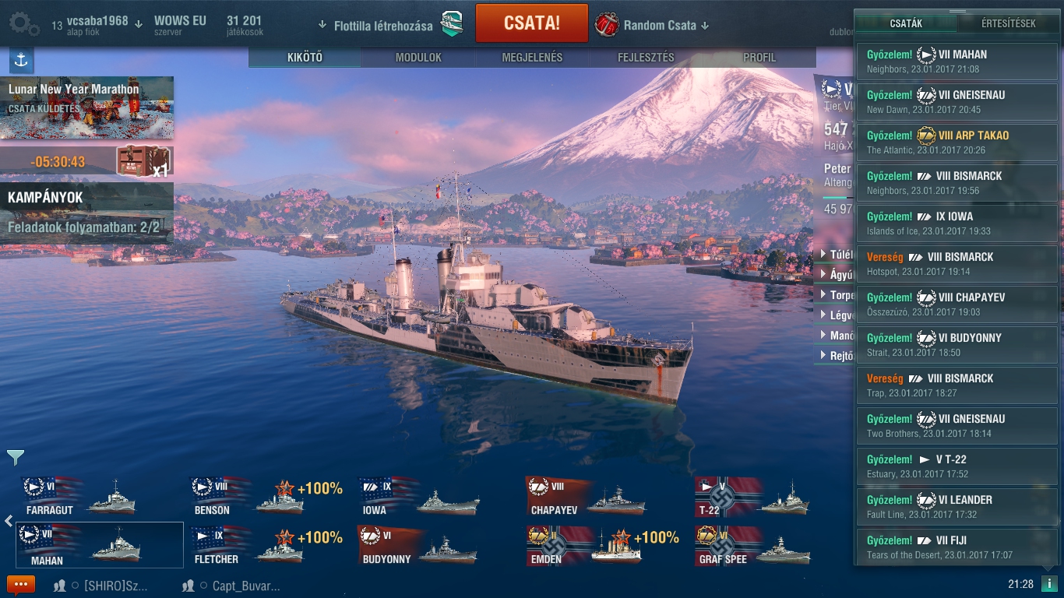Open the VIII ARP TAKAO battle result

point(957,142)
